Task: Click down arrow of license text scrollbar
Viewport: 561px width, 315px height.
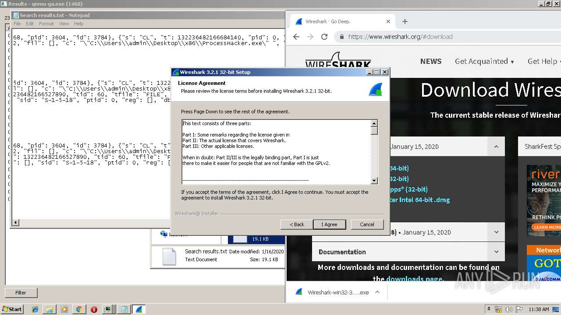Action: [374, 180]
